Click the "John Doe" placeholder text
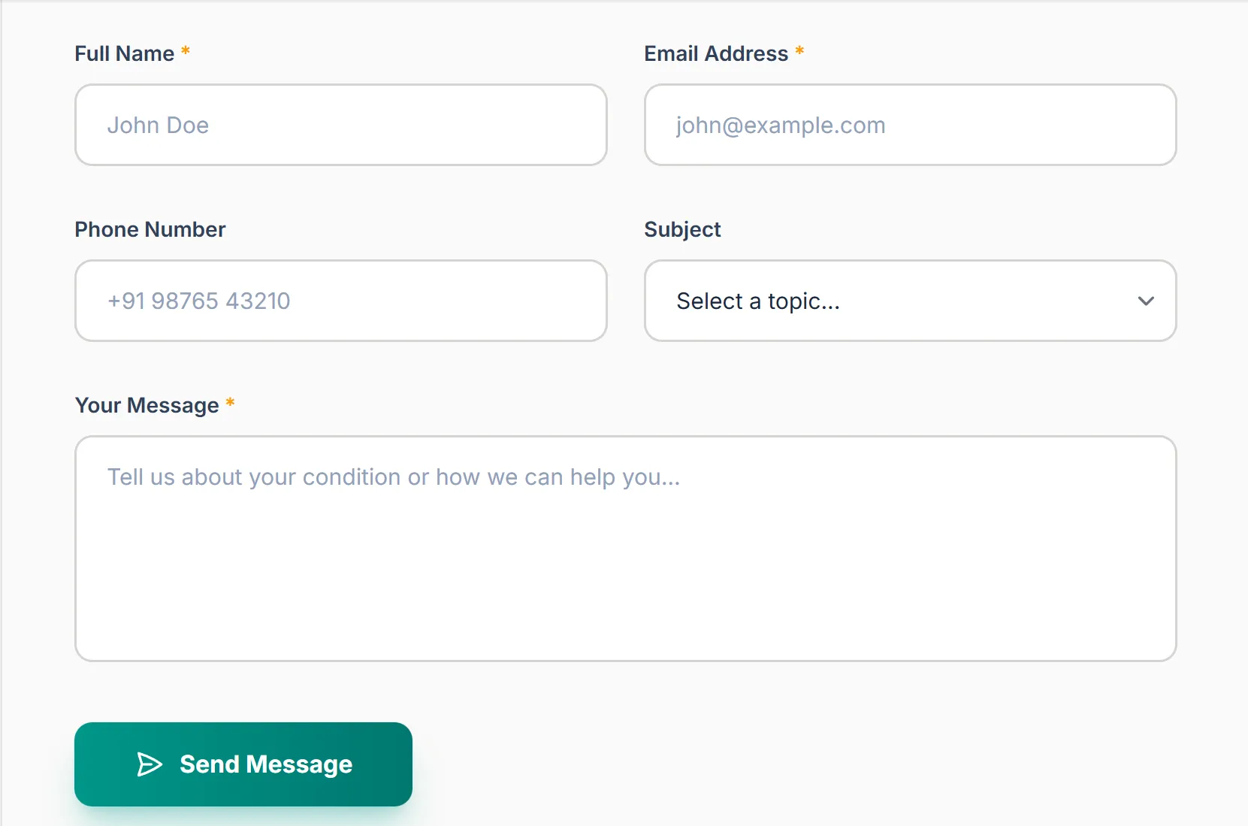 [158, 126]
